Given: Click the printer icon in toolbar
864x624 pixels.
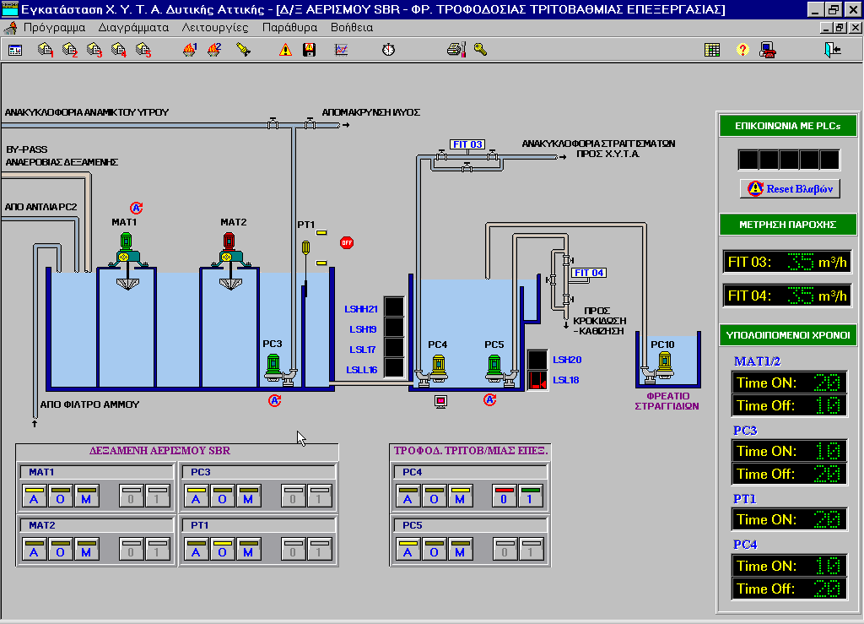Looking at the screenshot, I should 456,50.
